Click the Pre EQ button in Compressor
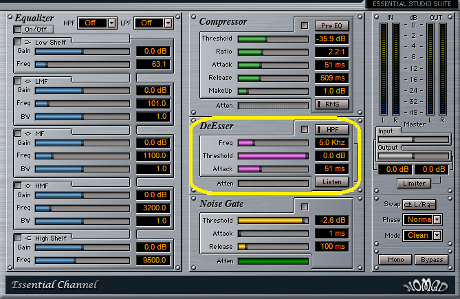The height and width of the screenshot is (299, 460). 332,26
